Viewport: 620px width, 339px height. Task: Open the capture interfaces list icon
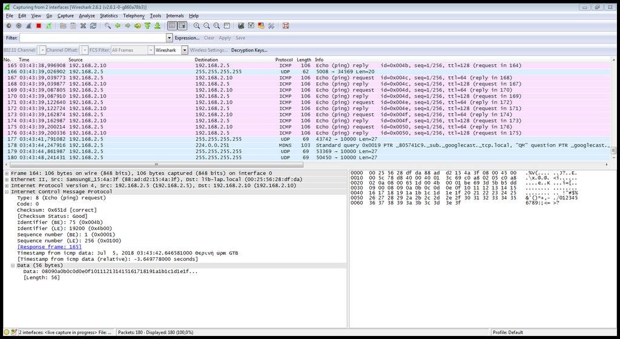click(8, 25)
